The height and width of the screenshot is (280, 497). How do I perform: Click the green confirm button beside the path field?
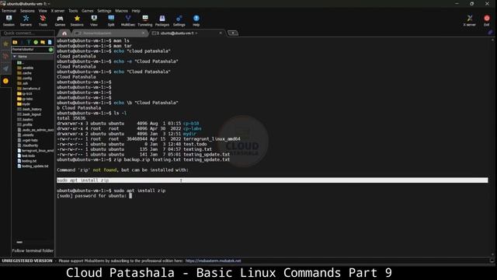(x=50, y=50)
